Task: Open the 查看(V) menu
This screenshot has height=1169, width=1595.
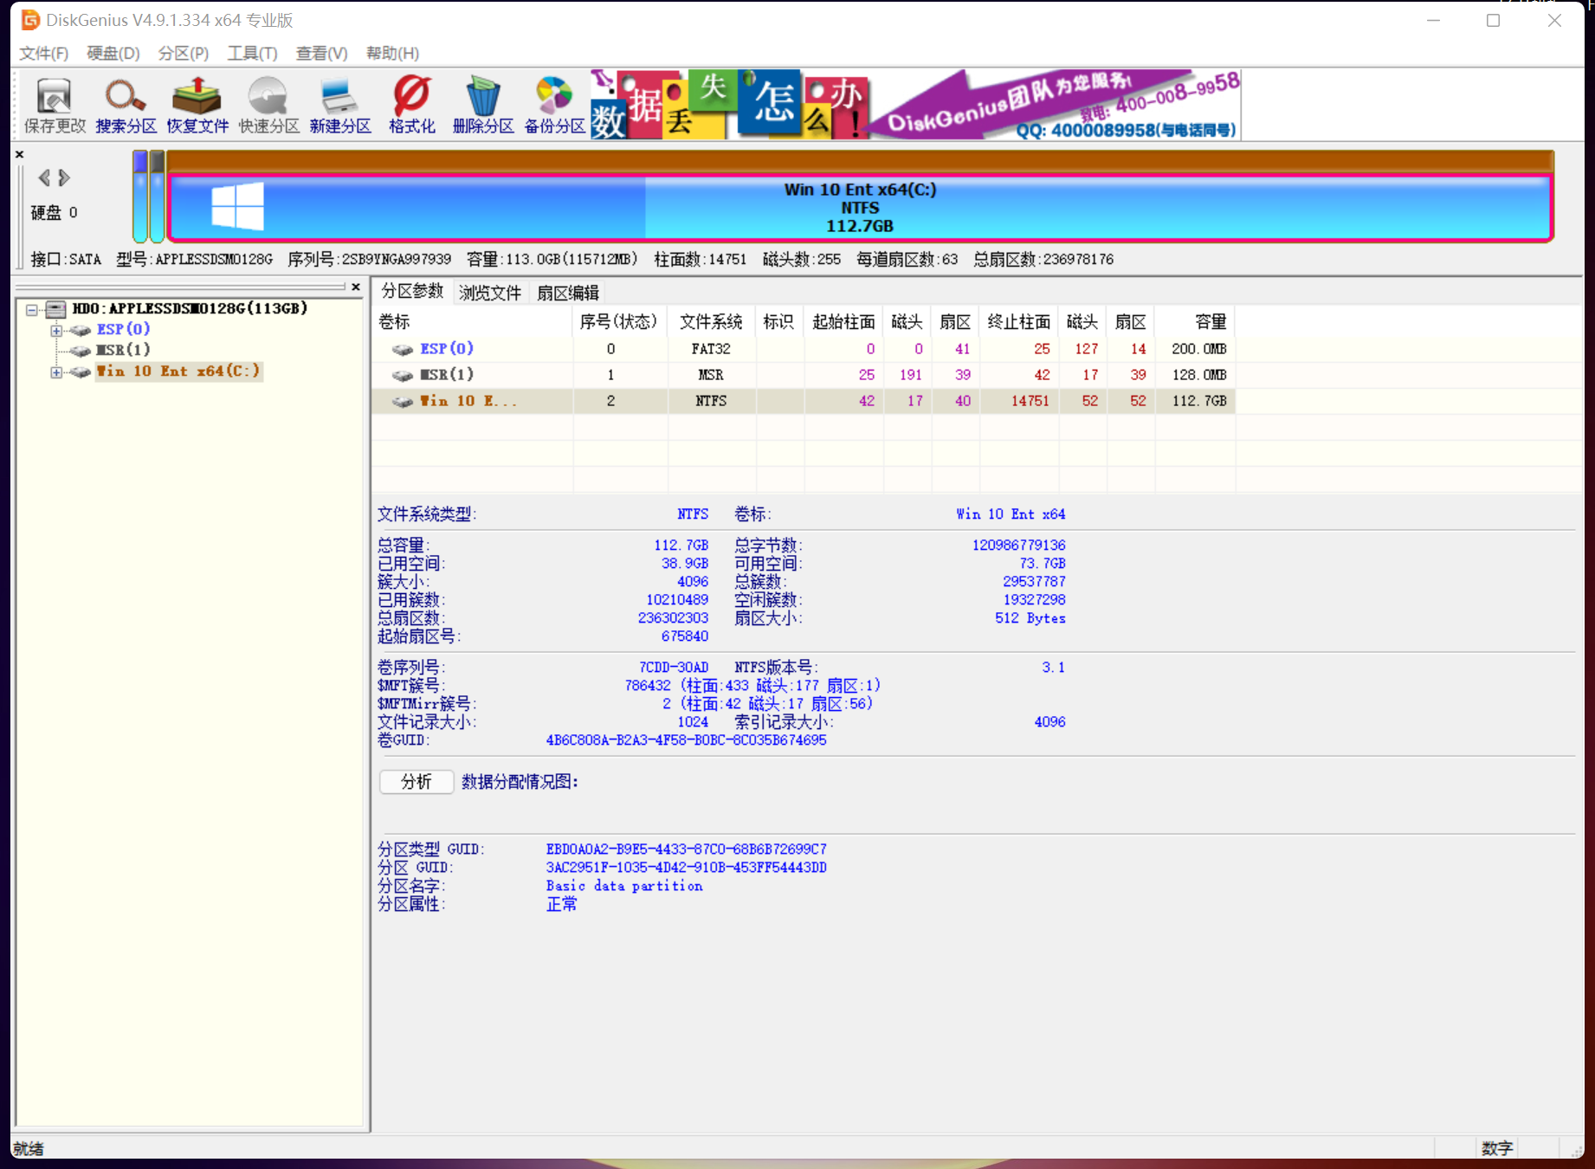Action: tap(321, 53)
